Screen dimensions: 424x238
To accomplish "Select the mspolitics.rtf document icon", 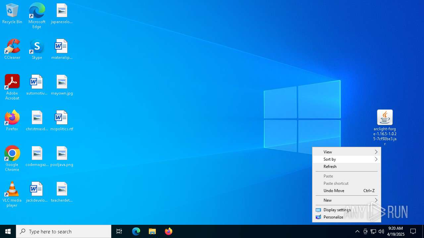I will tap(62, 121).
